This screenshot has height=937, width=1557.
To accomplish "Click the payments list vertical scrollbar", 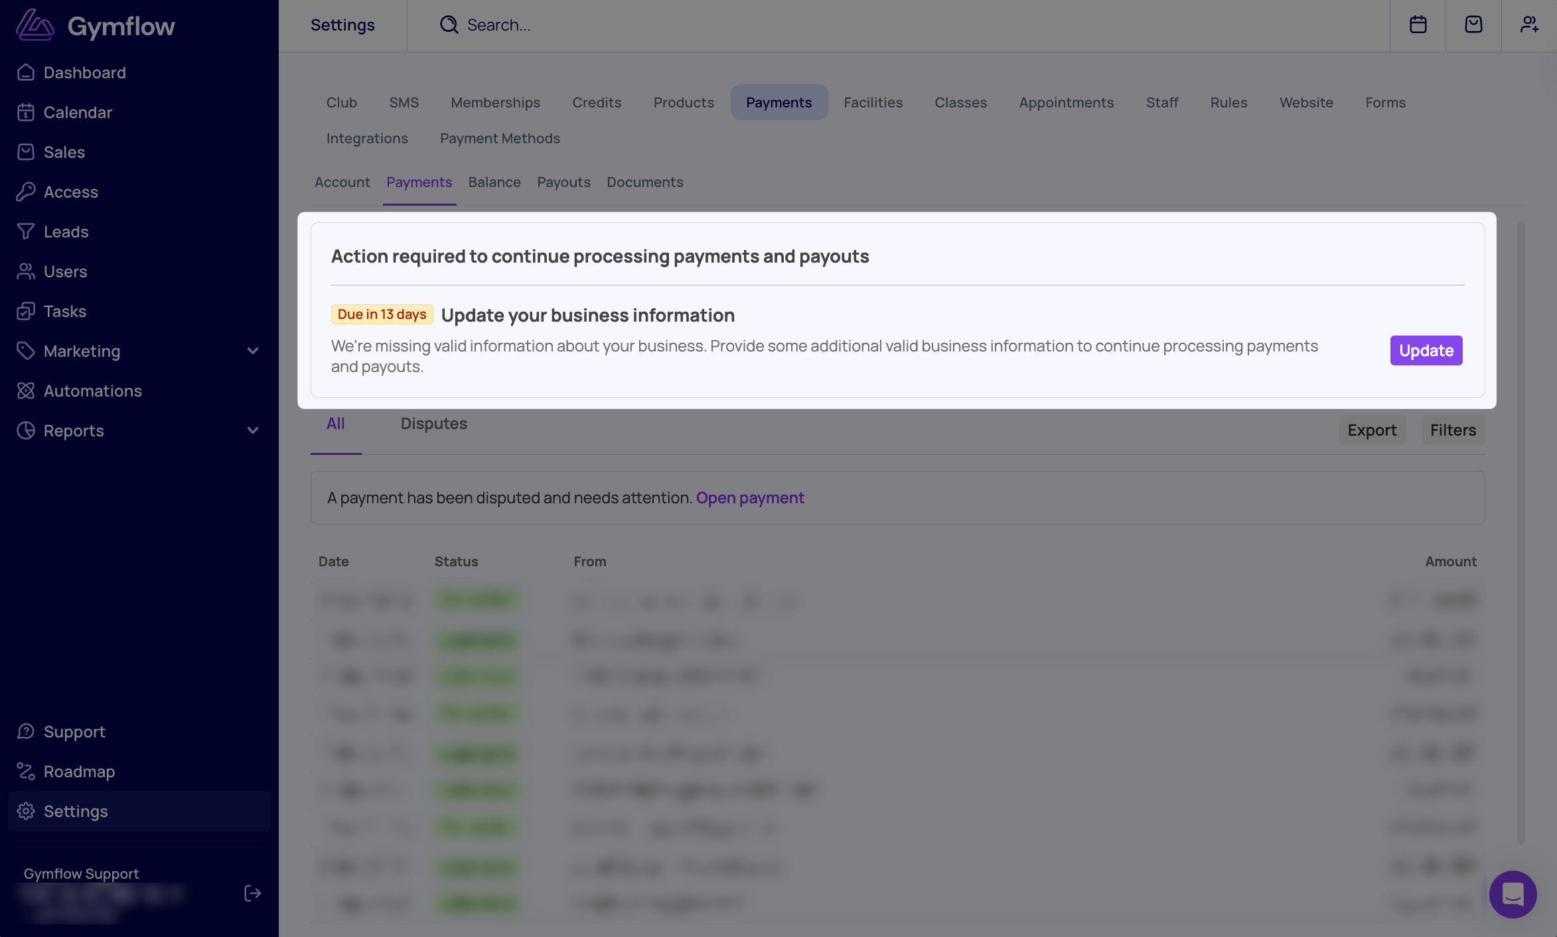I will point(1520,533).
